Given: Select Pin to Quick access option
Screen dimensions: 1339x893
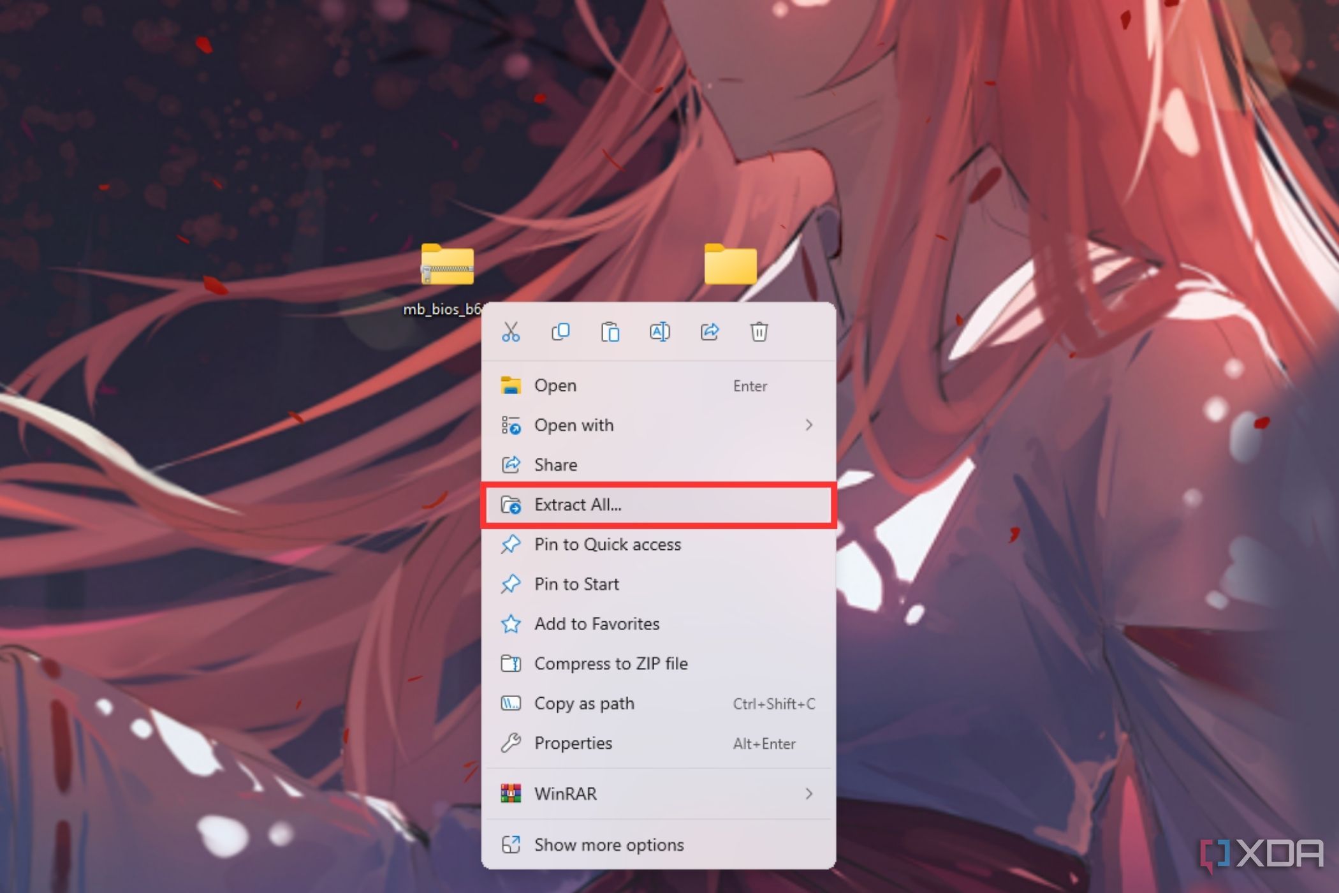Looking at the screenshot, I should pyautogui.click(x=609, y=543).
